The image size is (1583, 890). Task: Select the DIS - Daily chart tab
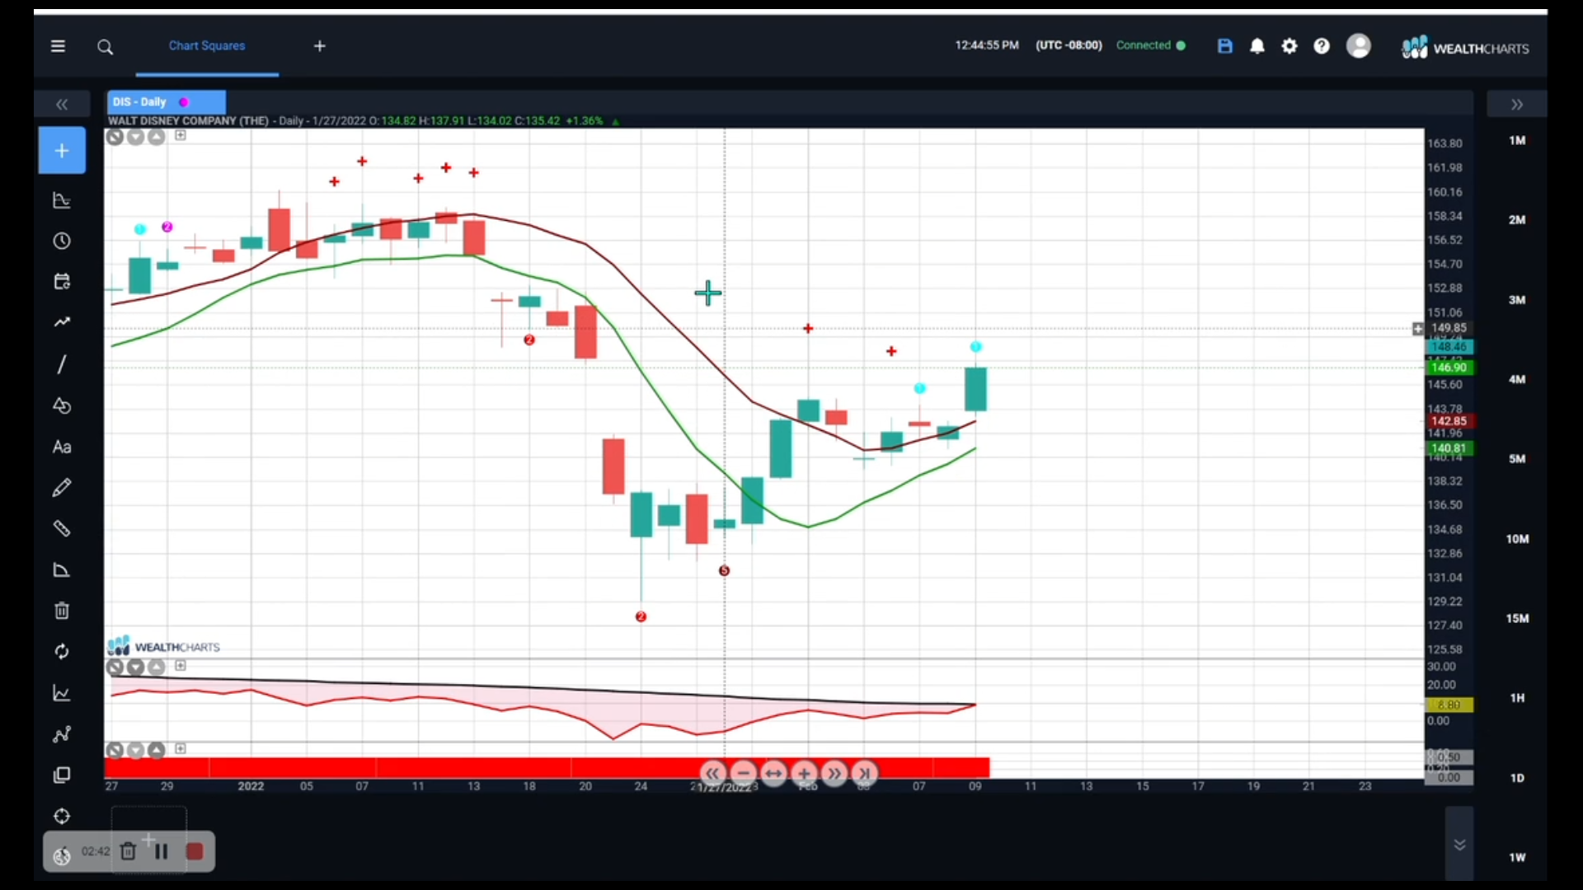click(x=166, y=102)
